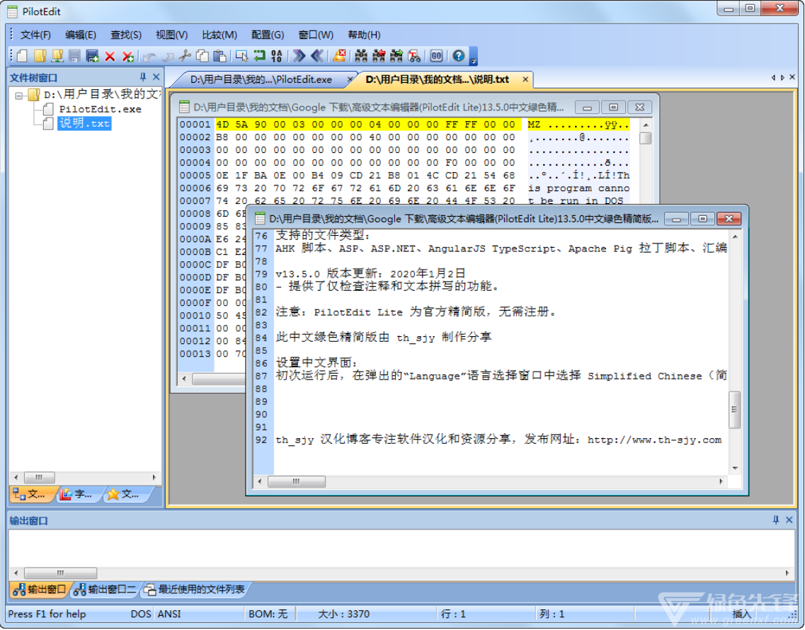Open help with blue question mark icon
Screen dimensions: 805x630
point(459,56)
